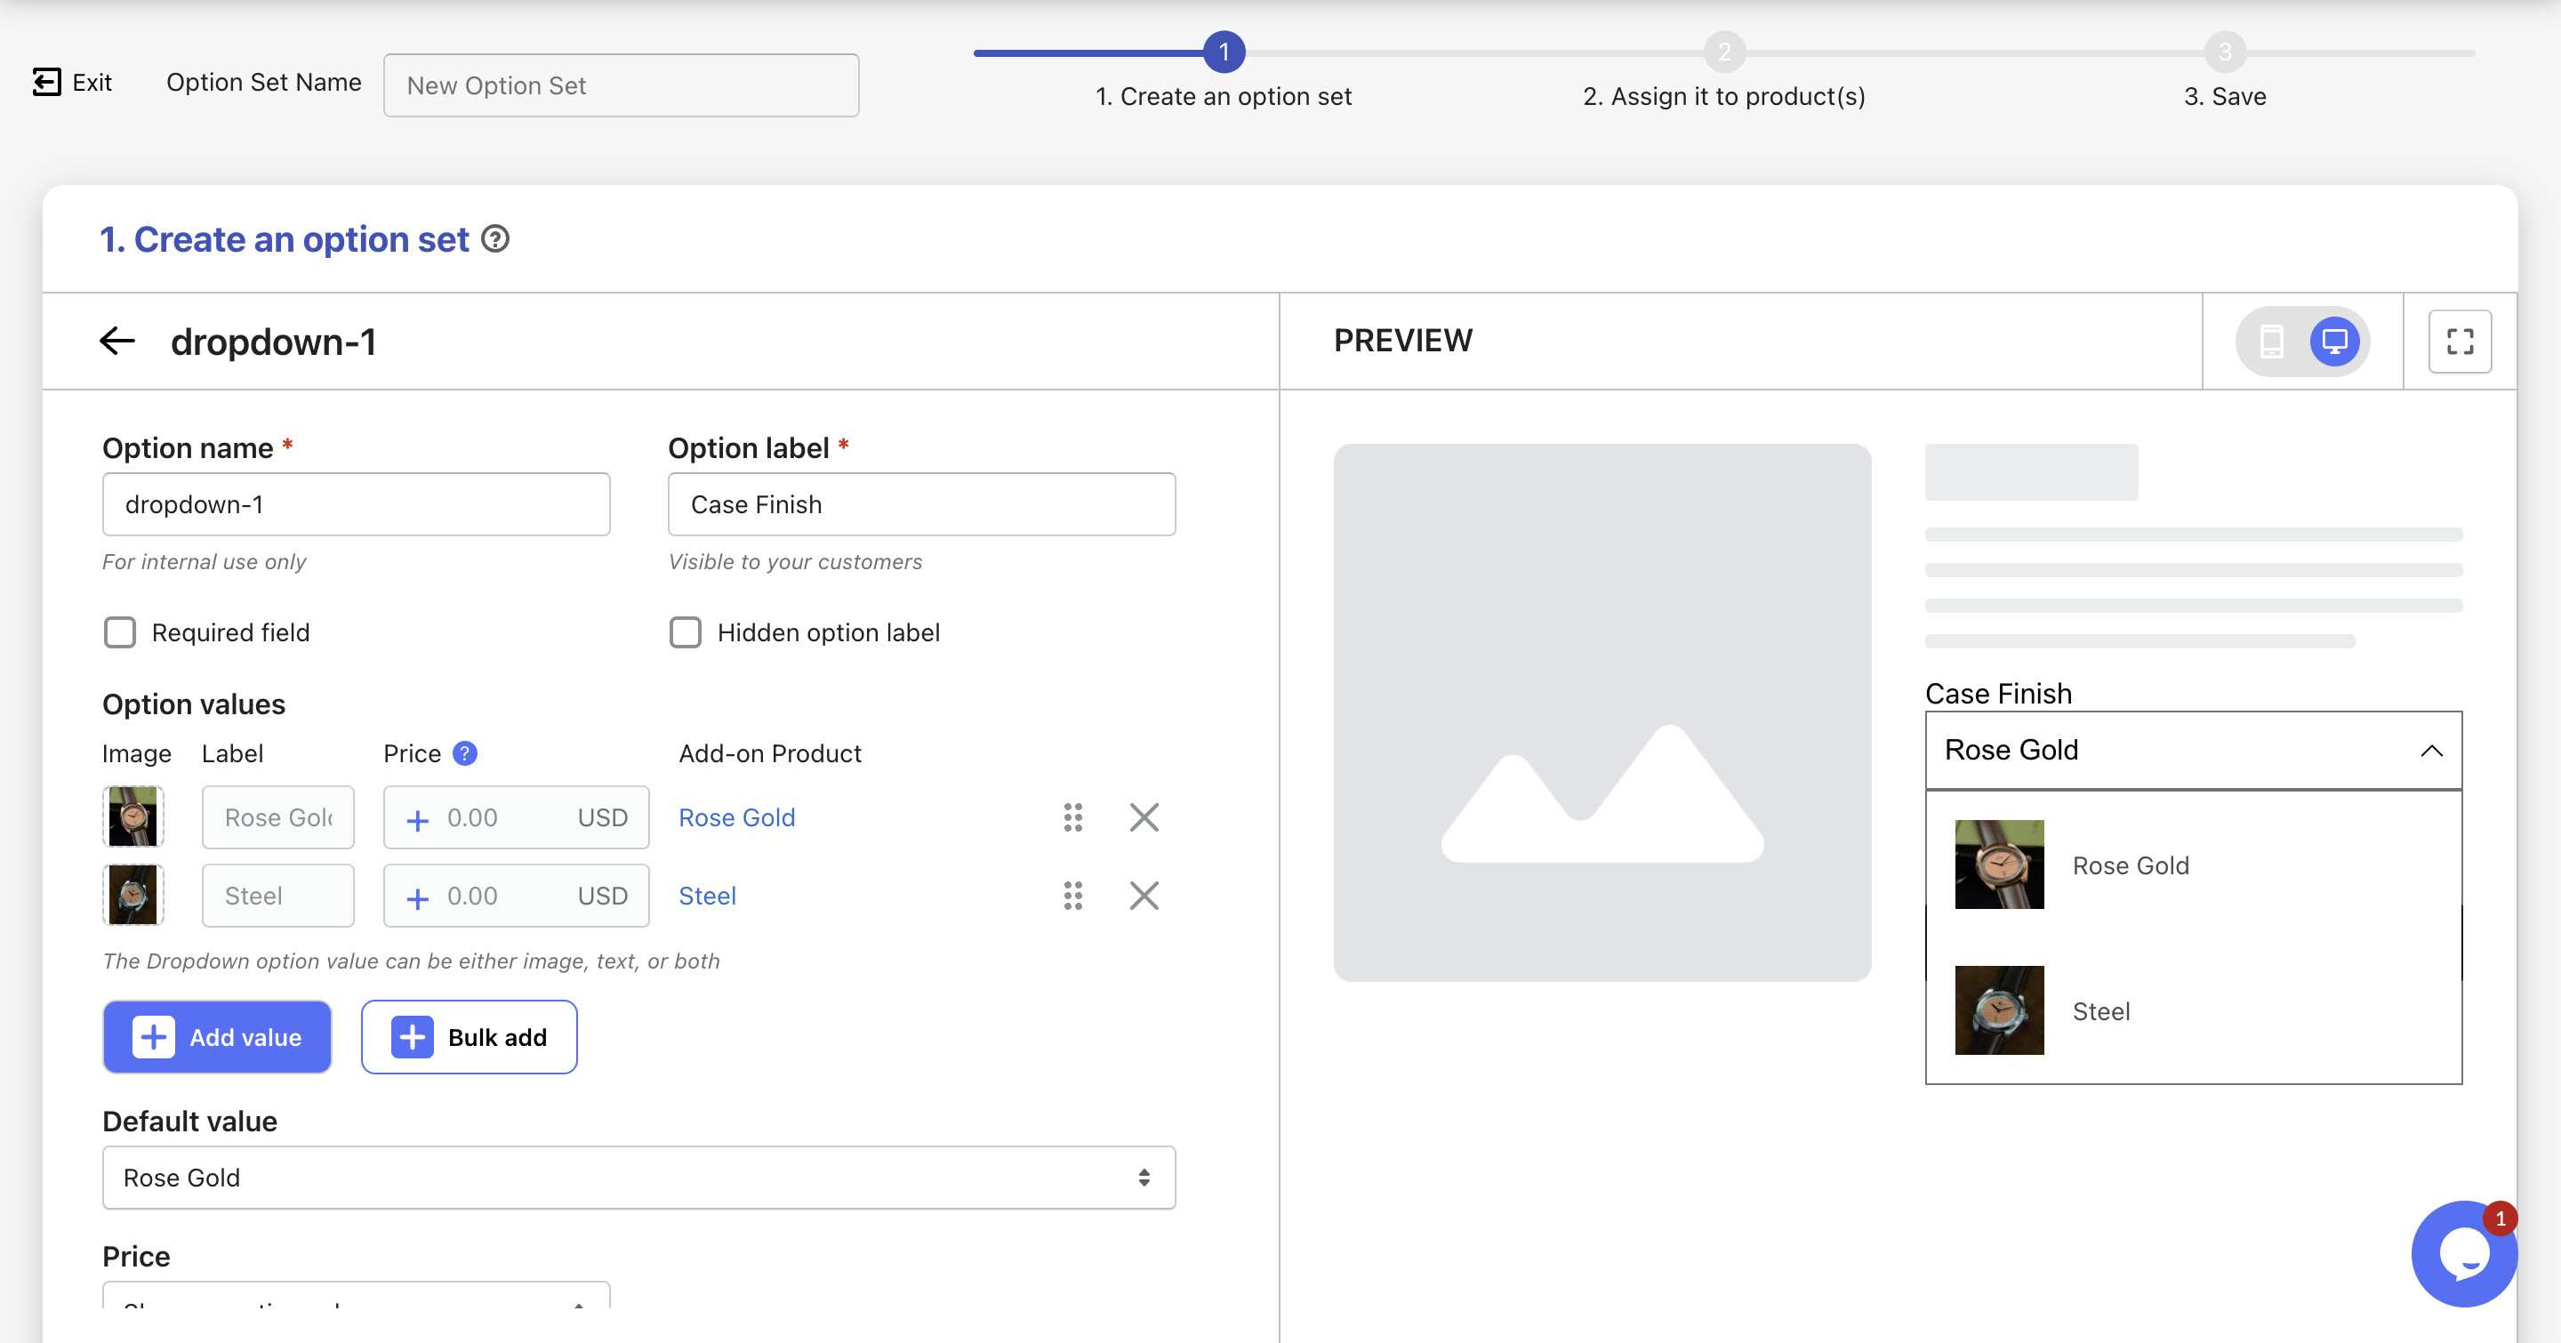Collapse the Case Finish preview dropdown
The height and width of the screenshot is (1343, 2561).
(x=2431, y=751)
